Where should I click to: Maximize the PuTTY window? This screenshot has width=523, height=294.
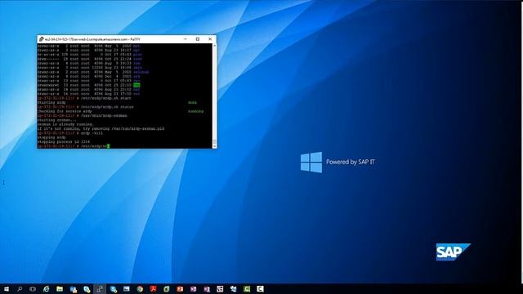click(198, 39)
